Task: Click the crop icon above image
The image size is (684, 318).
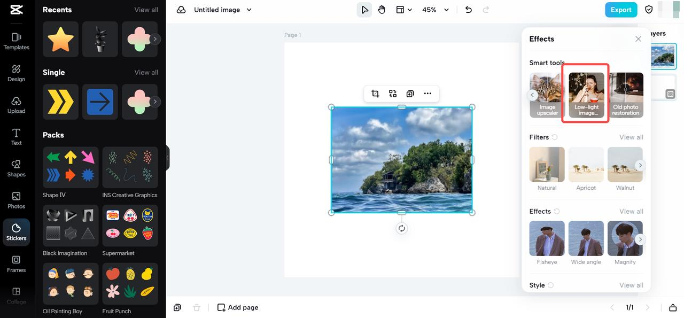Action: tap(375, 94)
